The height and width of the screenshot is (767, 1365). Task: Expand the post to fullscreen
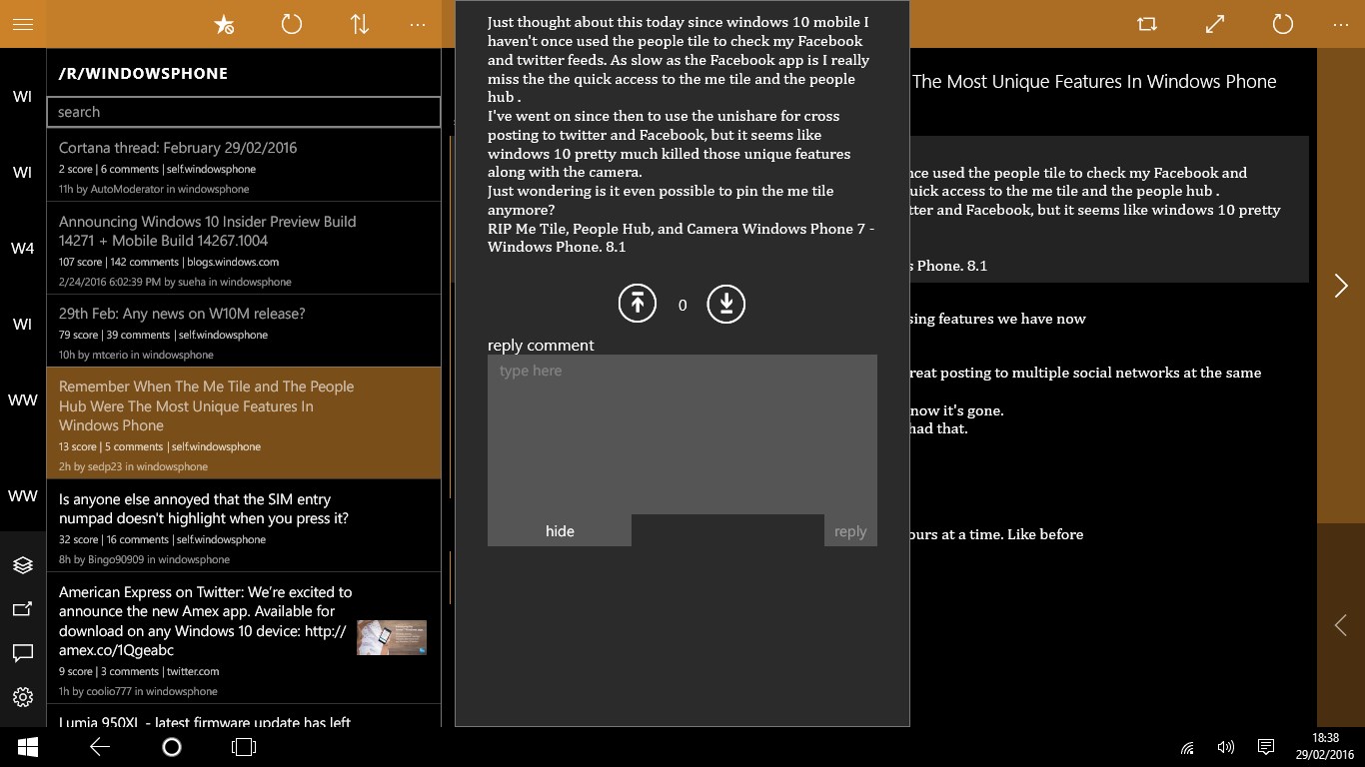[1215, 24]
